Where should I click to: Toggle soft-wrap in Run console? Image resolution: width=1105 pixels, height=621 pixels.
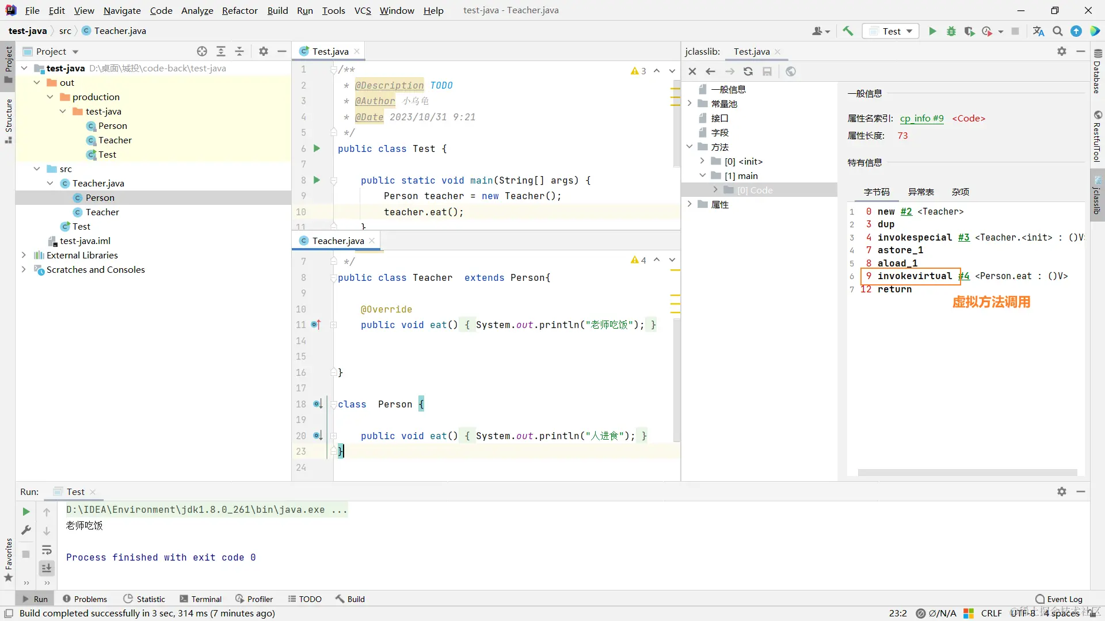(x=47, y=550)
